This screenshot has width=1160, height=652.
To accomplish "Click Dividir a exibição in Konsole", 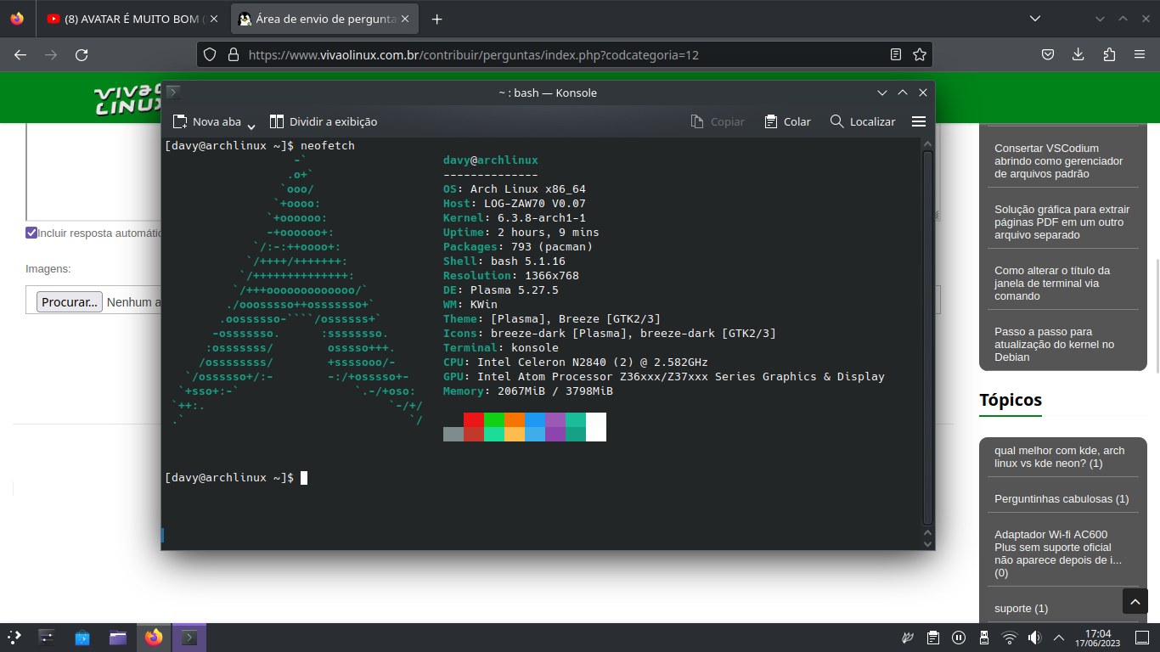I will (x=323, y=121).
